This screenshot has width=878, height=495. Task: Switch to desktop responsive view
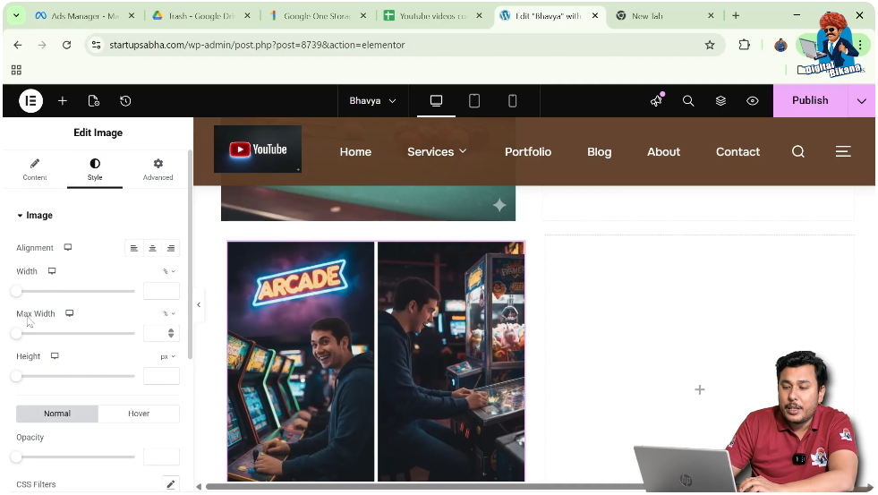point(436,101)
